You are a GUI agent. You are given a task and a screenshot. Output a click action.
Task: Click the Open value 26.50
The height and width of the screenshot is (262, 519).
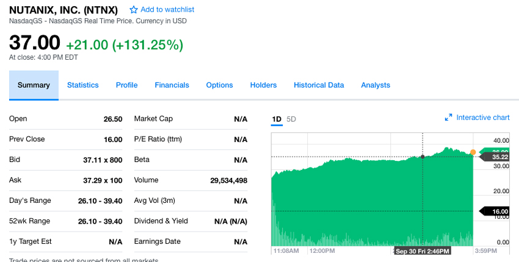tap(113, 119)
